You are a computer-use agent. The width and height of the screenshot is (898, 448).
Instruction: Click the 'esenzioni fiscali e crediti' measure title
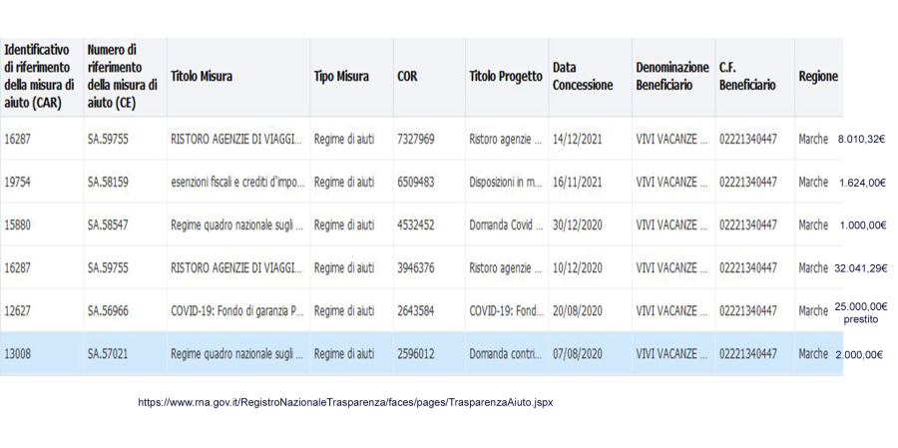tap(234, 182)
